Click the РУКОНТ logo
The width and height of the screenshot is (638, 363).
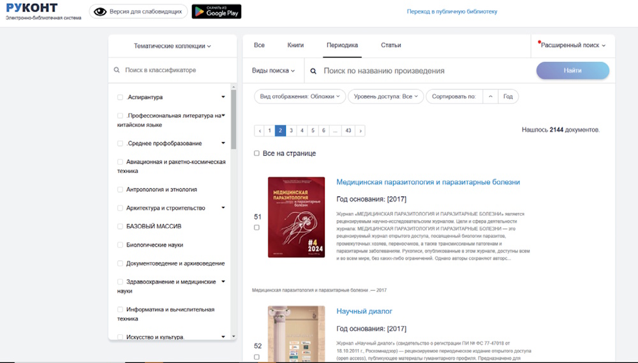pos(32,8)
